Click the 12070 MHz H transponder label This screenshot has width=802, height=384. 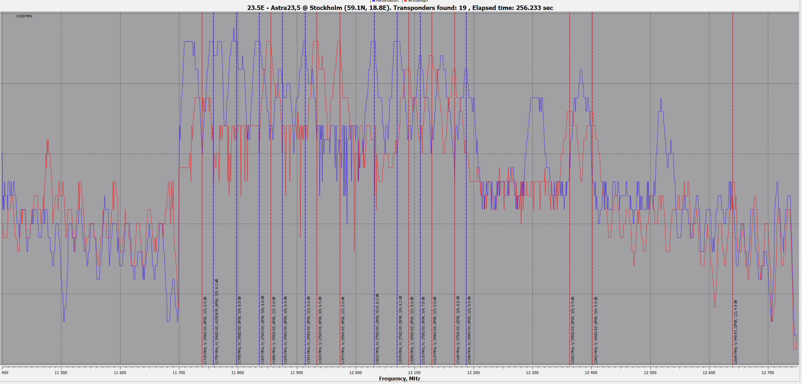tap(400, 330)
